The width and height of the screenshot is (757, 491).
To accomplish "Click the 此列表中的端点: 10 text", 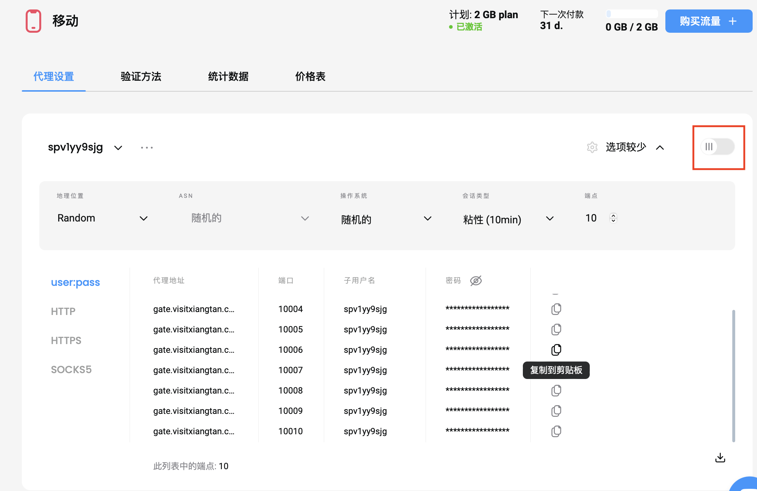I will pos(191,466).
